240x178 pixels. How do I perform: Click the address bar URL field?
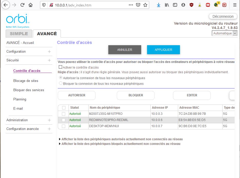(90, 5)
